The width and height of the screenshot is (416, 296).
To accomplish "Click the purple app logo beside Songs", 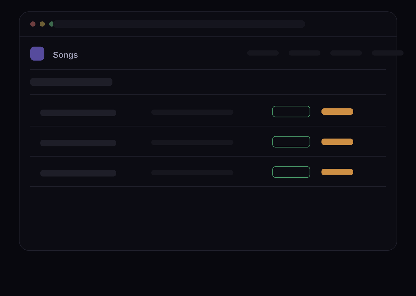I will coord(37,54).
